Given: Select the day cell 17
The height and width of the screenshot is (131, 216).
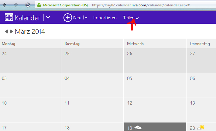Looking at the screenshot, I should [x=30, y=127].
